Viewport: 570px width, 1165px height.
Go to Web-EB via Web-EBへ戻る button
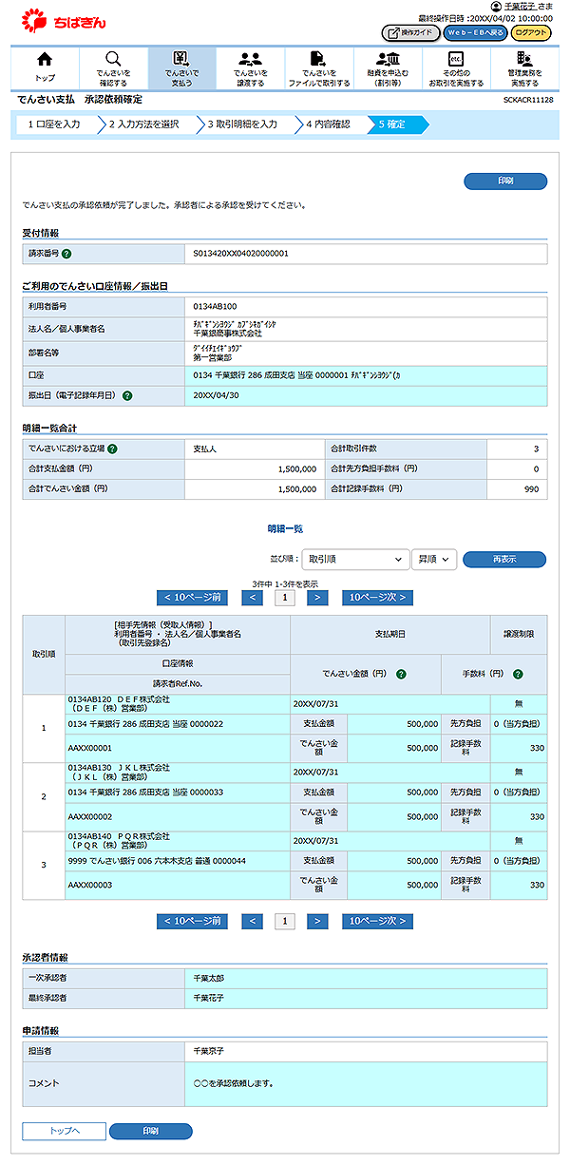[x=475, y=32]
